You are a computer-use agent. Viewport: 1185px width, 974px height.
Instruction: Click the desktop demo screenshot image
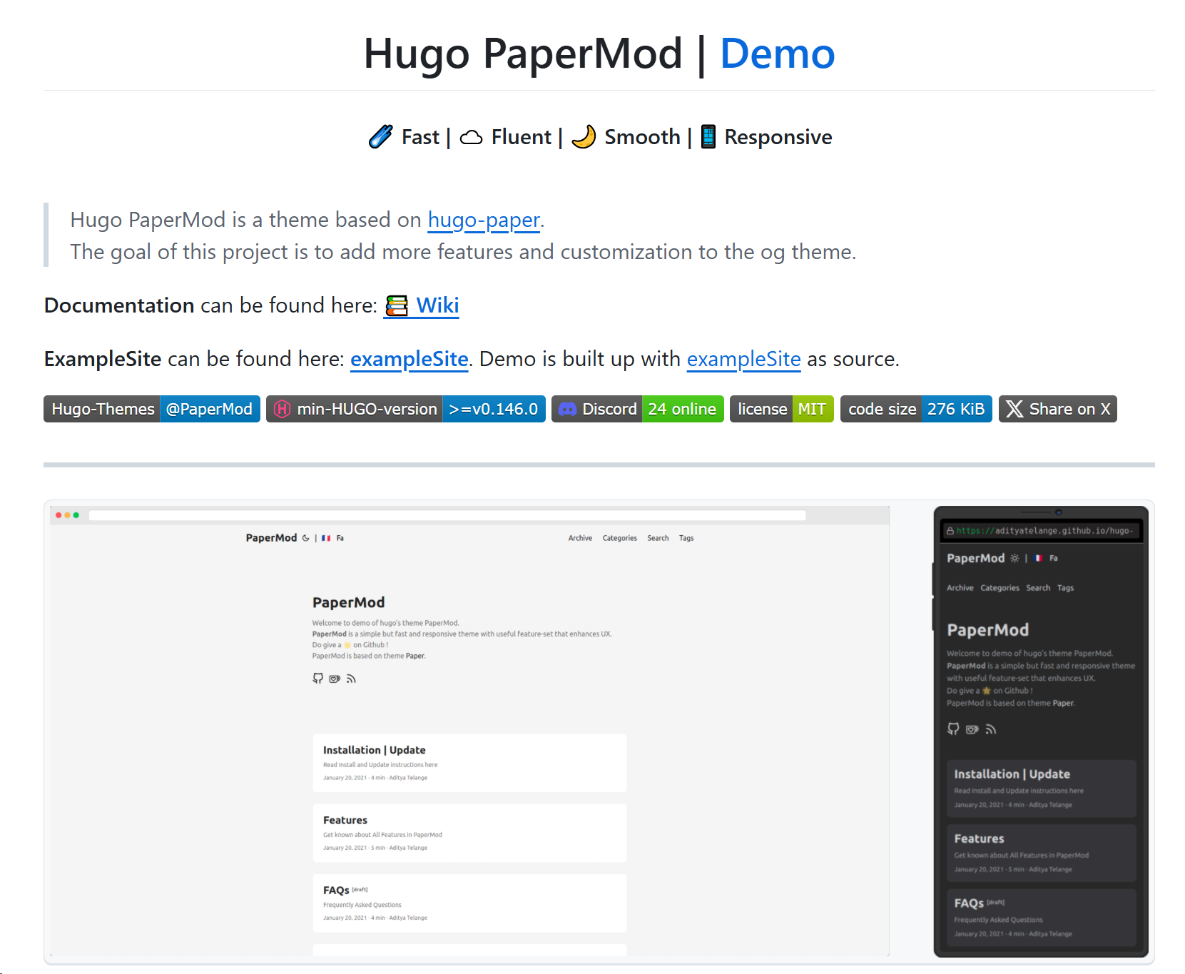[x=469, y=731]
